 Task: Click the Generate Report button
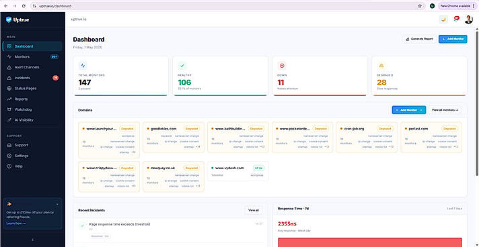tap(419, 39)
